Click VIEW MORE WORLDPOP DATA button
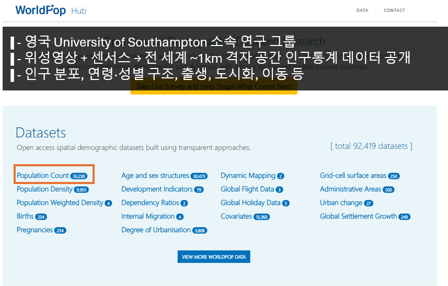Screen dimensions: 448x286 click(x=214, y=257)
